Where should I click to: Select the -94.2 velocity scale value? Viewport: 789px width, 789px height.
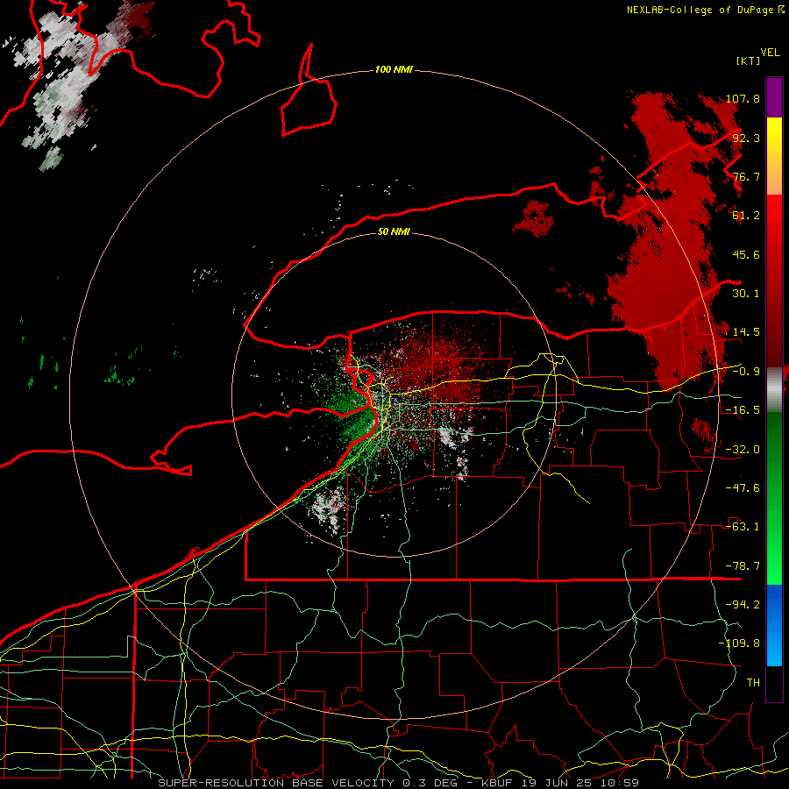(743, 605)
